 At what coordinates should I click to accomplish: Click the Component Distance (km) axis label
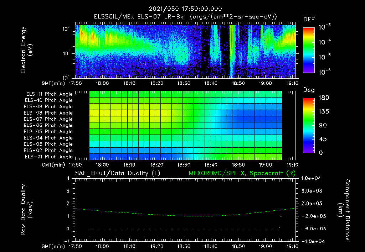pos(344,210)
